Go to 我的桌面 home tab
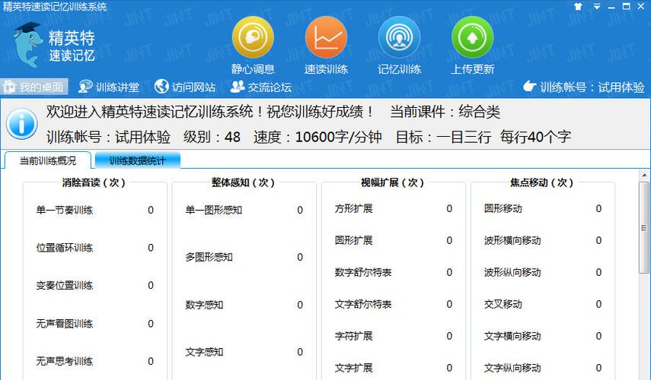The image size is (651, 380). [x=34, y=87]
